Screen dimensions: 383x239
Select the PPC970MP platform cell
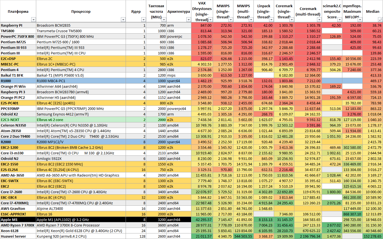pos(18,109)
